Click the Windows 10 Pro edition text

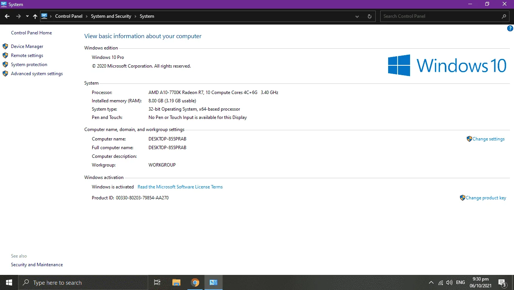click(x=108, y=57)
